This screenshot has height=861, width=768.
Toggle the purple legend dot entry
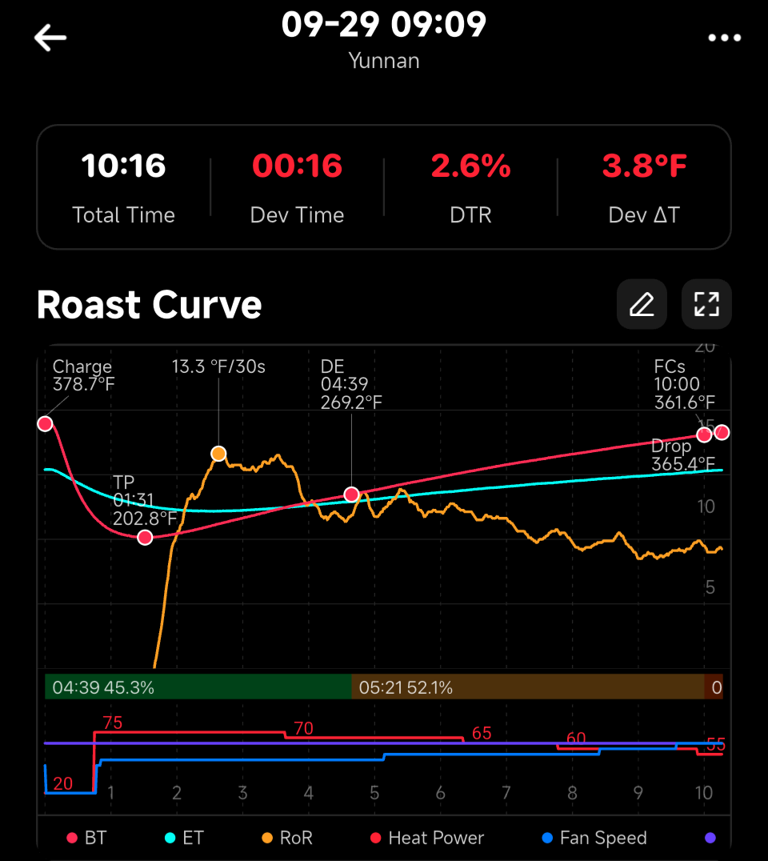pyautogui.click(x=710, y=838)
